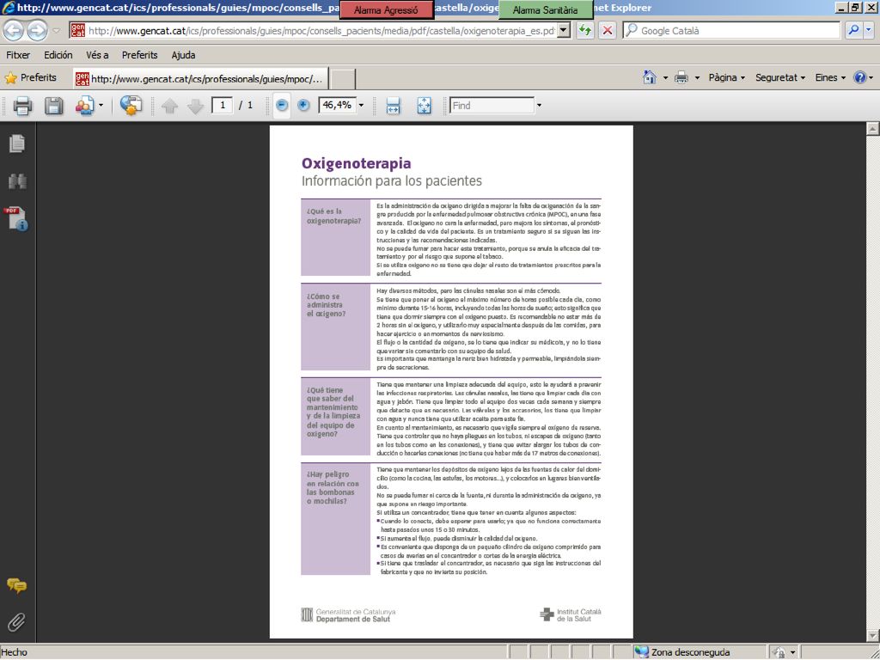Go to previous page with up arrow
The width and height of the screenshot is (880, 660).
169,106
